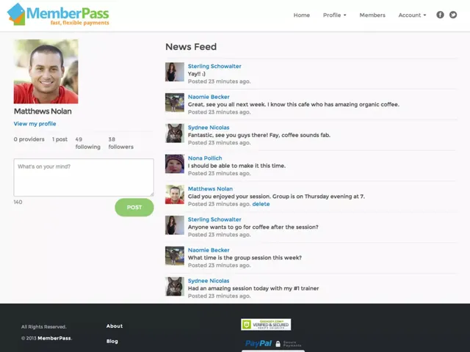Click Matthews Nolan's large profile photo

[x=46, y=72]
